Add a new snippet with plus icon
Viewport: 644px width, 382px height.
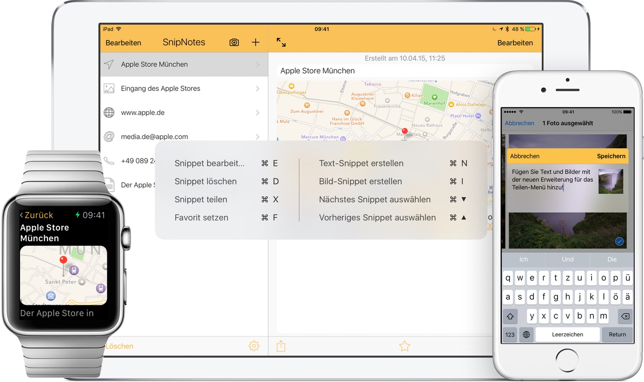256,42
